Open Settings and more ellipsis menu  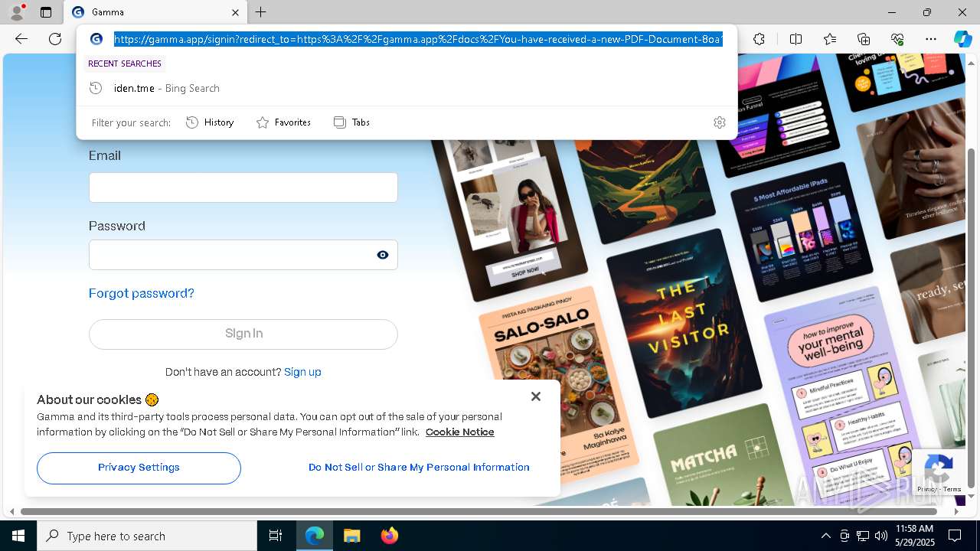tap(931, 39)
